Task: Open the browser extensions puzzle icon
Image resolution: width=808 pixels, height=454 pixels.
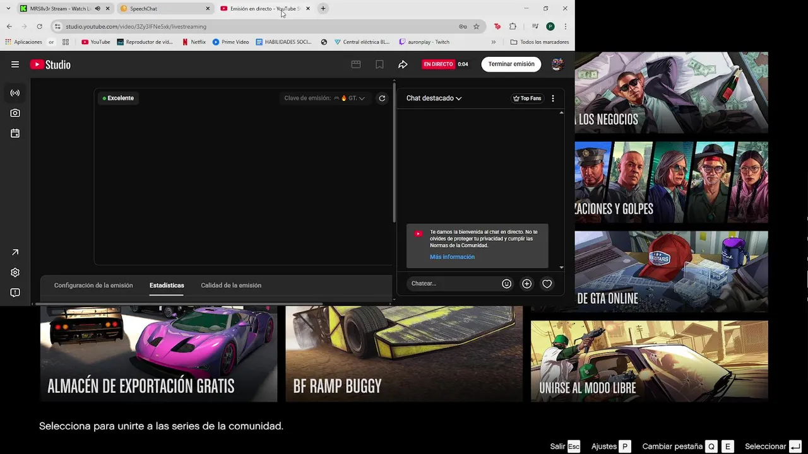Action: (x=513, y=26)
